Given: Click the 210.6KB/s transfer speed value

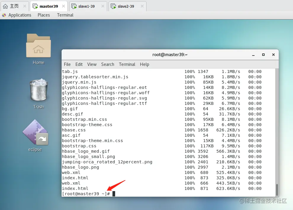Looking at the screenshot, I should [228, 162].
